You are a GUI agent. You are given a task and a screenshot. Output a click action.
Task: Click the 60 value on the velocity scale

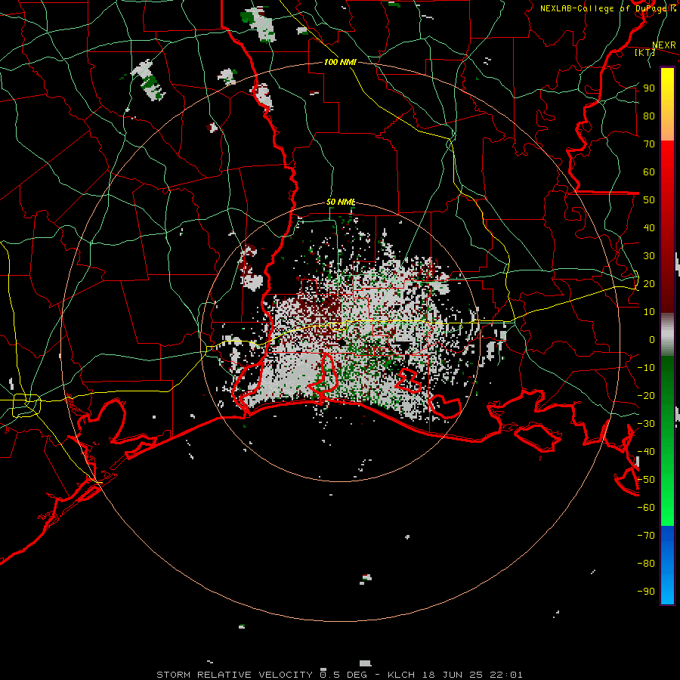[649, 172]
